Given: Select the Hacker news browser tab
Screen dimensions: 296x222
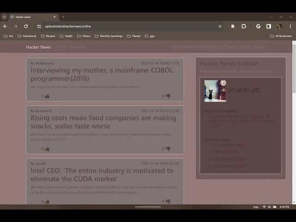Looking at the screenshot, I should (x=33, y=17).
